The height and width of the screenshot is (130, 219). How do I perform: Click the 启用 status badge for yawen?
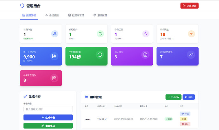pos(169,119)
